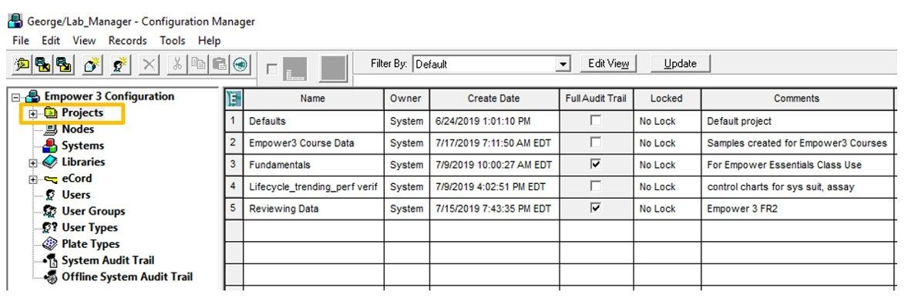Select the Empower3 Course Data row name
Image resolution: width=908 pixels, height=308 pixels.
[x=301, y=143]
